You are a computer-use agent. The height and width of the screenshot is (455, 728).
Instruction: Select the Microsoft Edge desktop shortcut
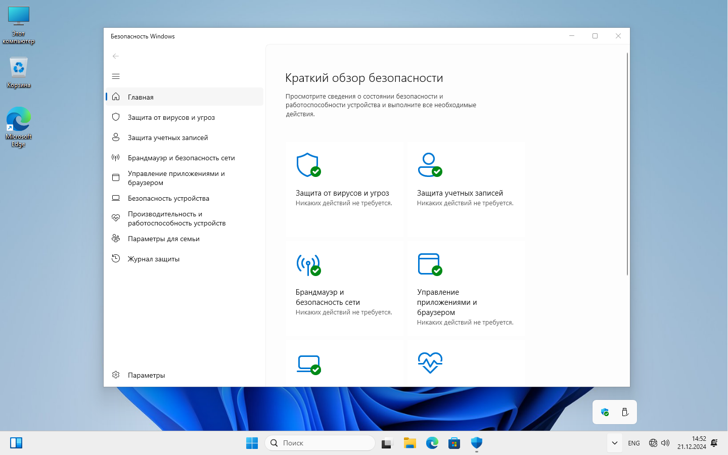[x=19, y=127]
